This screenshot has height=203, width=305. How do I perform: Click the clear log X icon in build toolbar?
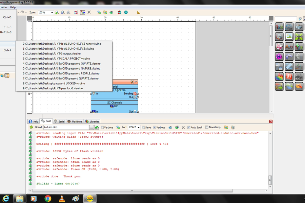[x=183, y=128]
